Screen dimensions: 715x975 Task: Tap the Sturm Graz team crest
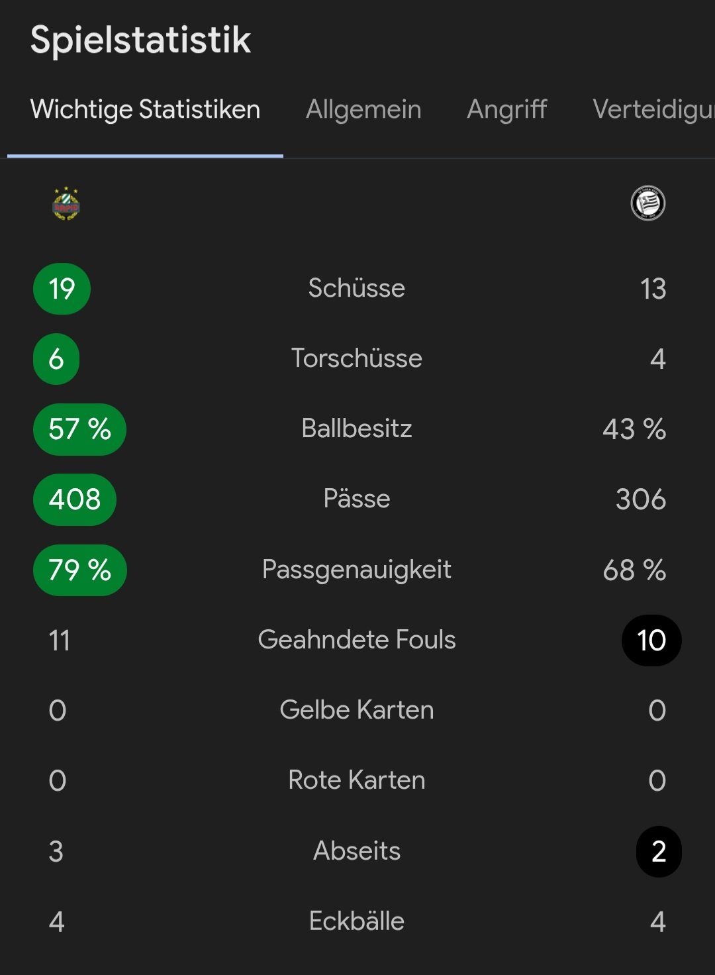pos(648,203)
